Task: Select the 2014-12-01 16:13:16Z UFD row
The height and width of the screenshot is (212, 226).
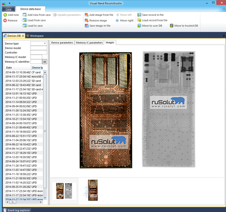Action: click(24, 93)
